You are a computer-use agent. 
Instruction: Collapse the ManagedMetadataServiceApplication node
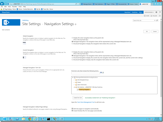pyautogui.click(x=73, y=78)
